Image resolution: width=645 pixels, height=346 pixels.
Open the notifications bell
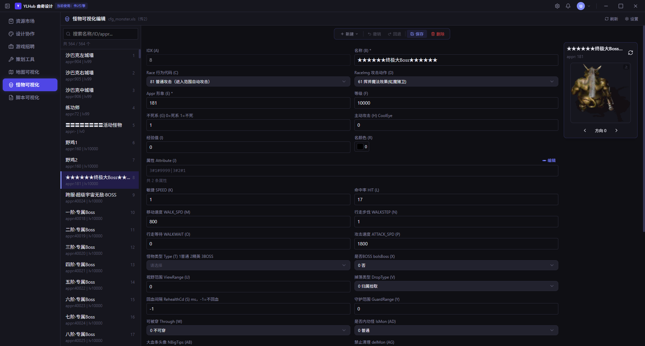point(568,6)
